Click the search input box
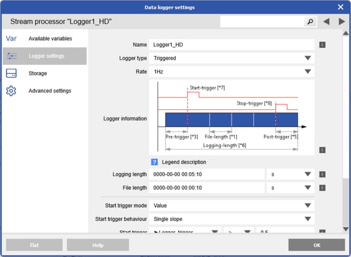The image size is (351, 257). tap(262, 22)
